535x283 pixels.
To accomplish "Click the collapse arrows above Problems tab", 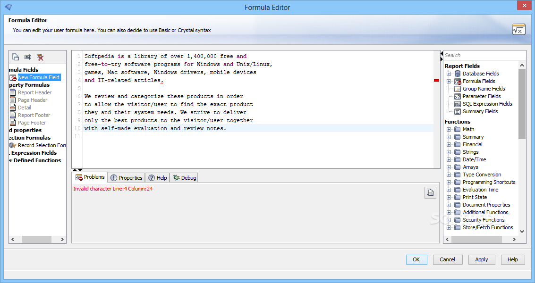I will 77,170.
